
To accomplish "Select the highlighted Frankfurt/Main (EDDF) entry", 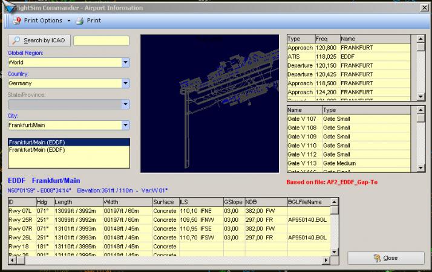I will pyautogui.click(x=69, y=142).
